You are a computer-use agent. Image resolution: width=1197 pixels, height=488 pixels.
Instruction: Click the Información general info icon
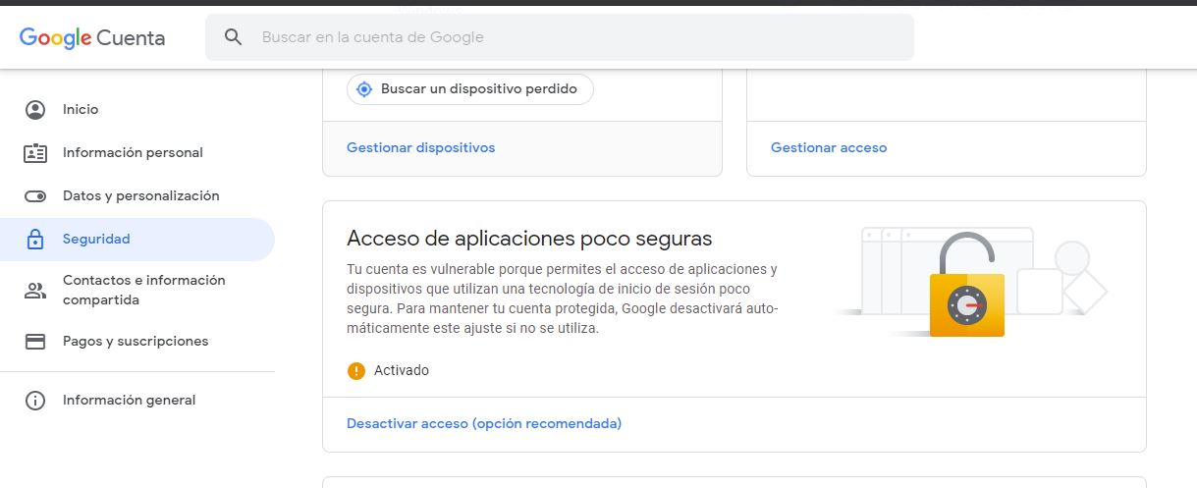[x=35, y=401]
